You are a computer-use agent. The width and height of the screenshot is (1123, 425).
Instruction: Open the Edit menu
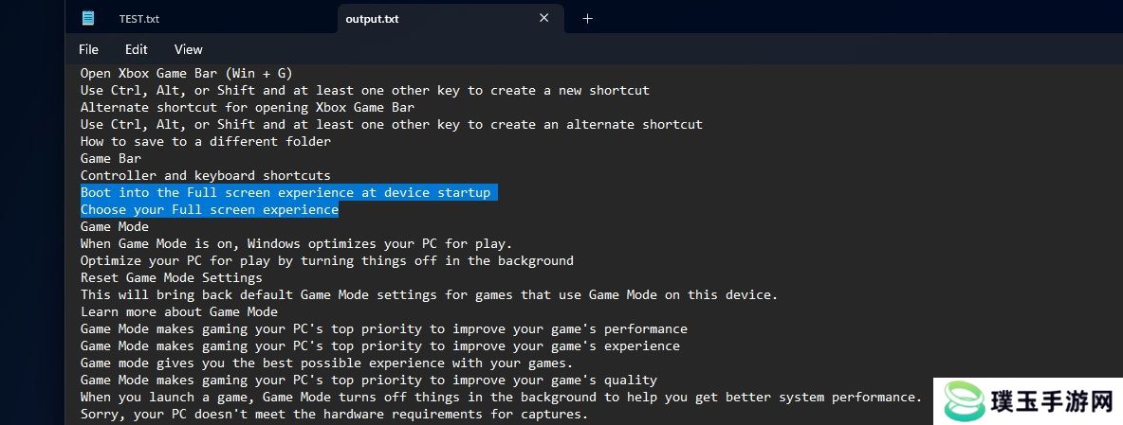(x=136, y=49)
